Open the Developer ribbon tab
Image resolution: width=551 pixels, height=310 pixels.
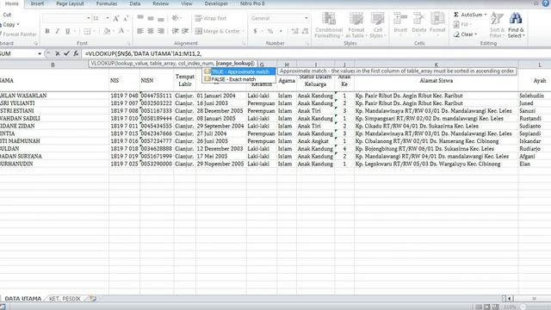pyautogui.click(x=216, y=3)
